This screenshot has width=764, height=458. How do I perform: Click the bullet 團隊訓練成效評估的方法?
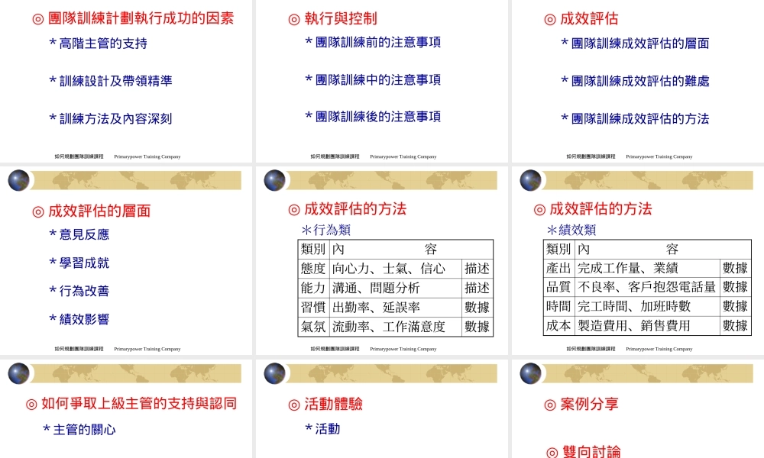[x=635, y=118]
